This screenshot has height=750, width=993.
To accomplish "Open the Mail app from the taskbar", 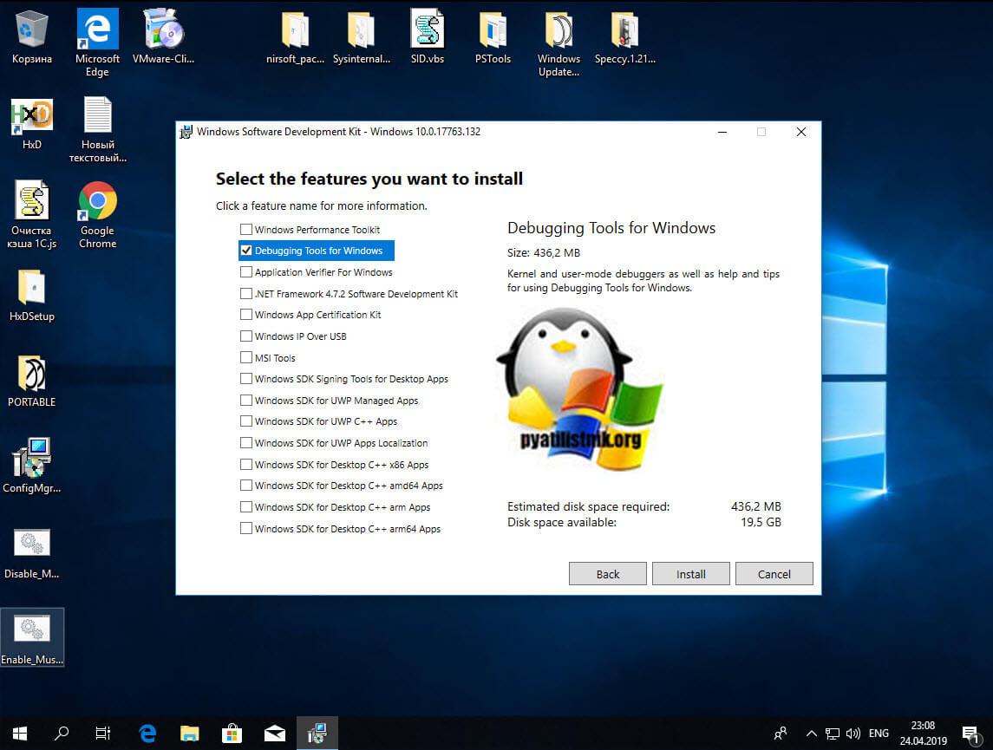I will 274,733.
